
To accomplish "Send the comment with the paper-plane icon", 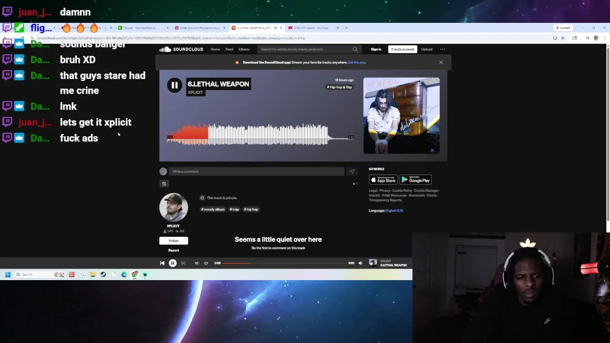I will (352, 171).
